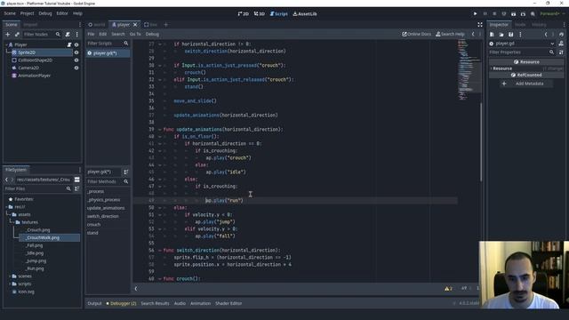Toggle visibility of CollisionShape2D node

pos(76,60)
